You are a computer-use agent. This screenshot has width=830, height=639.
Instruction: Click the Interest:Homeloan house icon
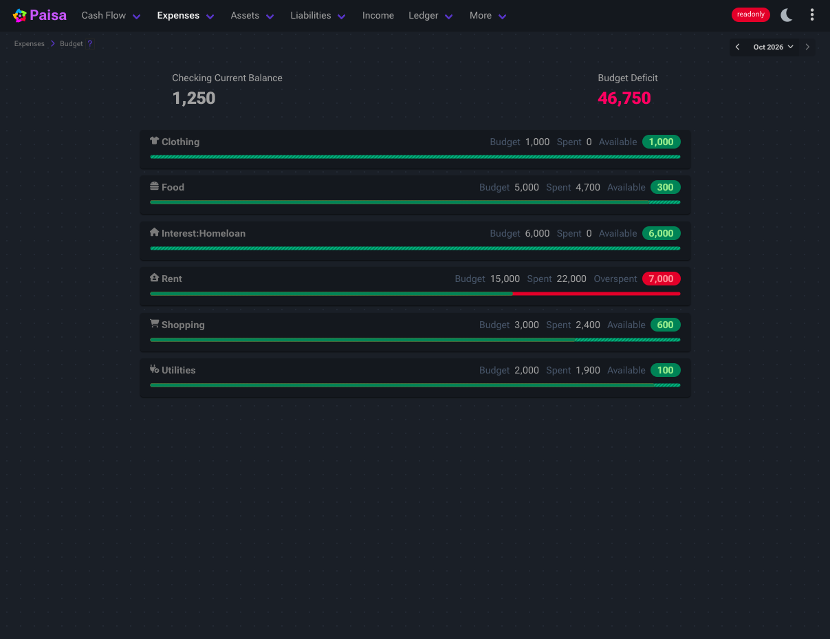[154, 232]
